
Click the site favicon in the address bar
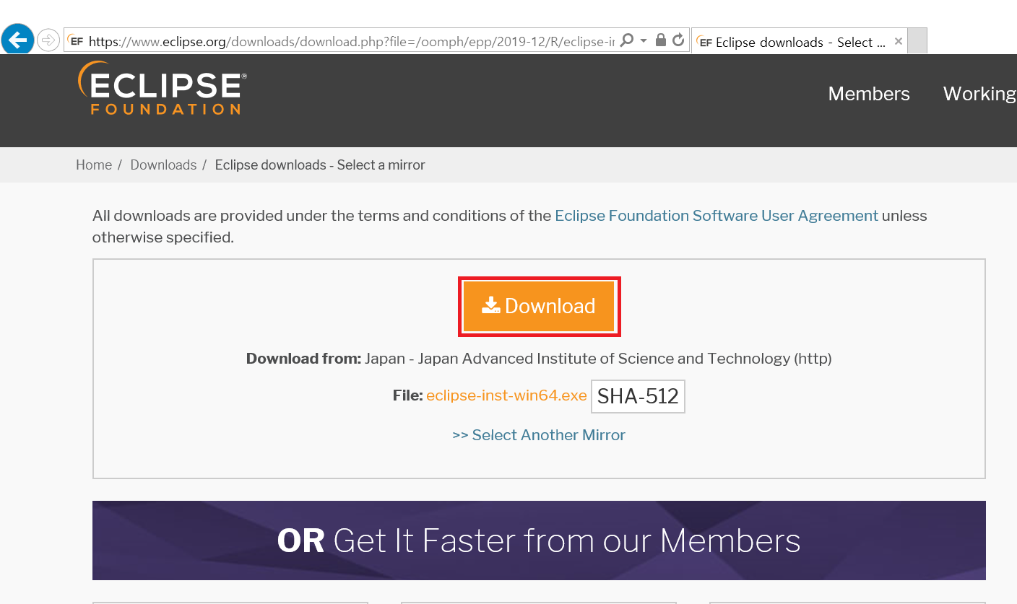(x=77, y=41)
